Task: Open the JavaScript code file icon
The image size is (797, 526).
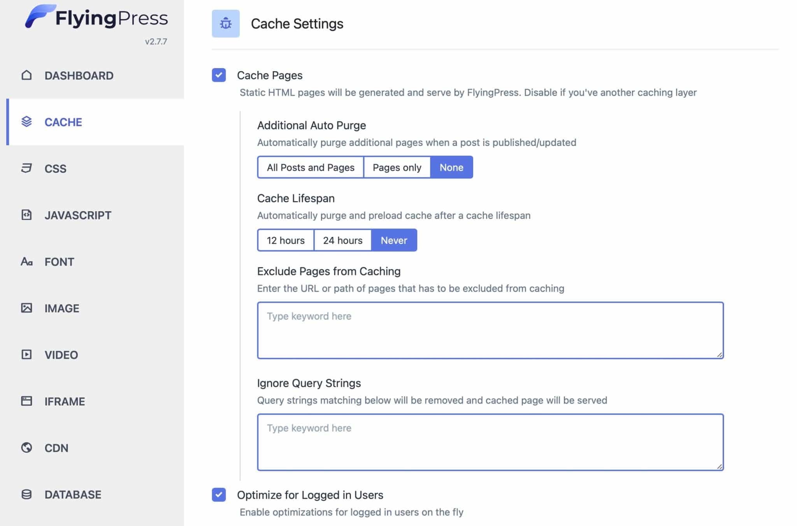Action: pyautogui.click(x=26, y=215)
